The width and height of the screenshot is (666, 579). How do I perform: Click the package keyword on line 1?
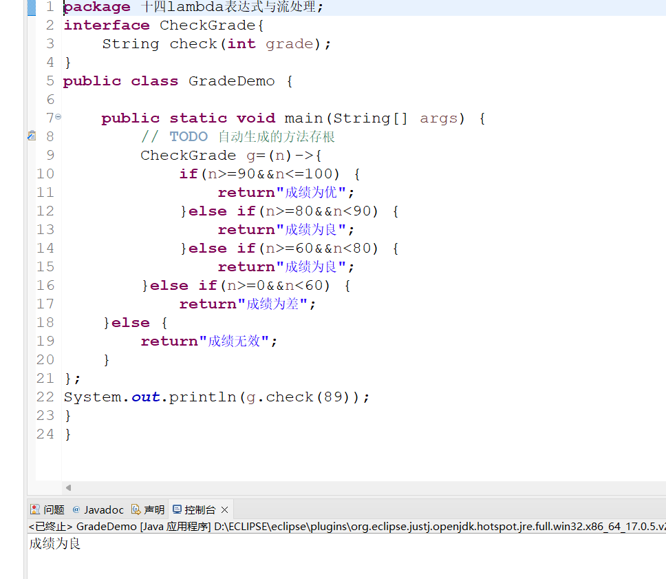click(x=97, y=7)
